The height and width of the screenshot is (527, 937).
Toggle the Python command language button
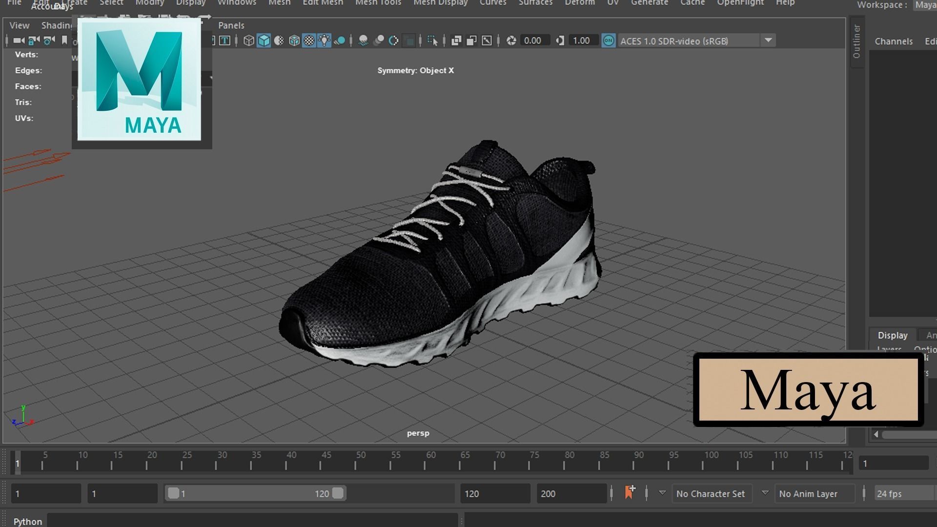click(27, 521)
